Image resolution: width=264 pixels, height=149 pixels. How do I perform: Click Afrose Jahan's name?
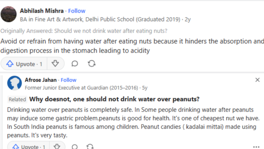(x=41, y=80)
